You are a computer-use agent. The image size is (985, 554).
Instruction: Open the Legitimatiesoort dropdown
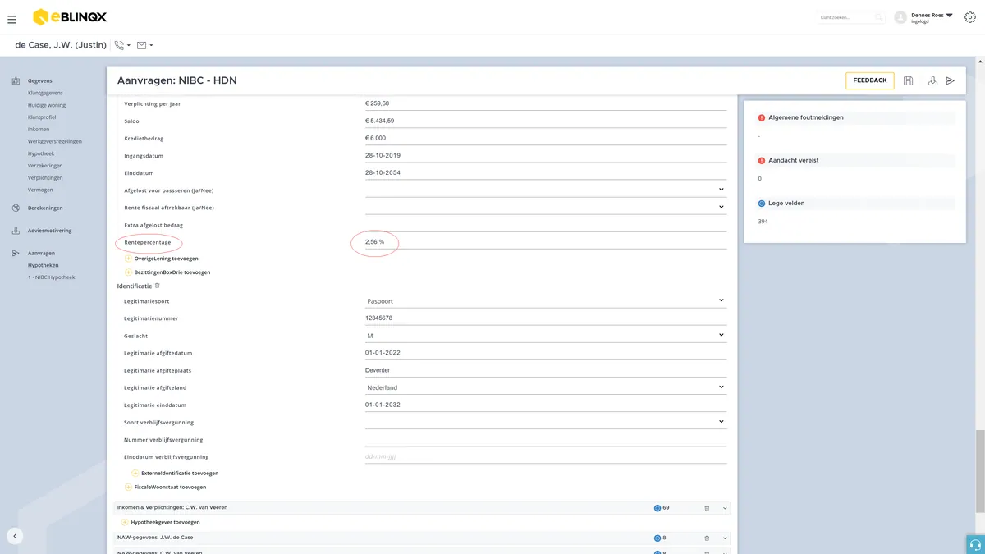pyautogui.click(x=546, y=301)
